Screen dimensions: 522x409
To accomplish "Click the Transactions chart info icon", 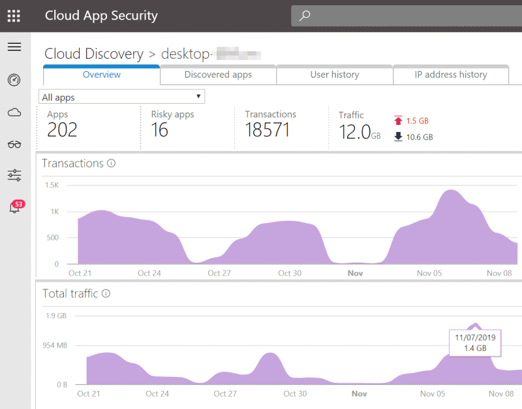I will pos(111,163).
